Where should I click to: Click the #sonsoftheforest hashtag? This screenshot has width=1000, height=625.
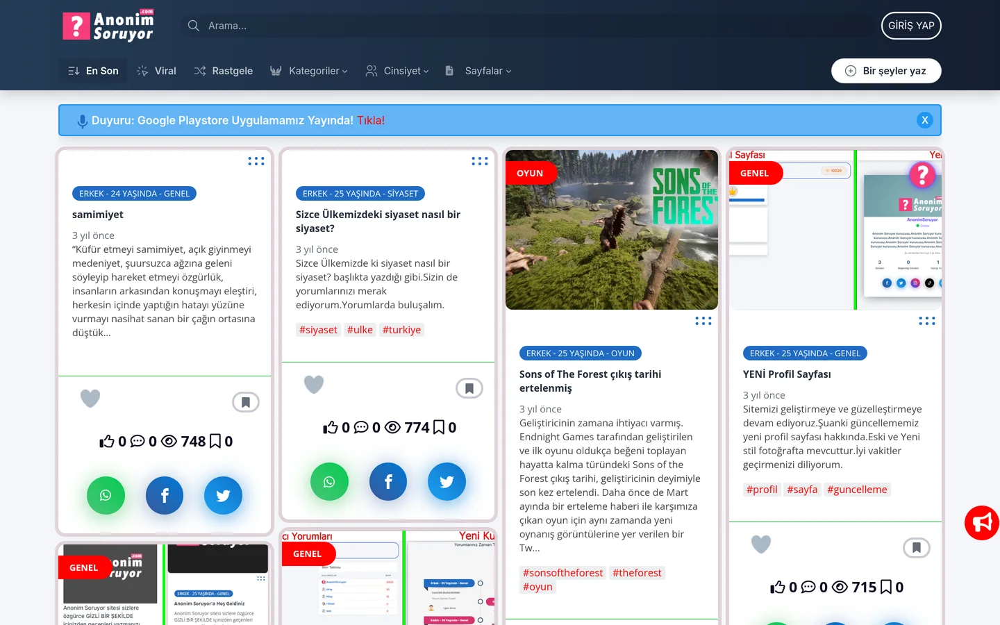click(562, 573)
